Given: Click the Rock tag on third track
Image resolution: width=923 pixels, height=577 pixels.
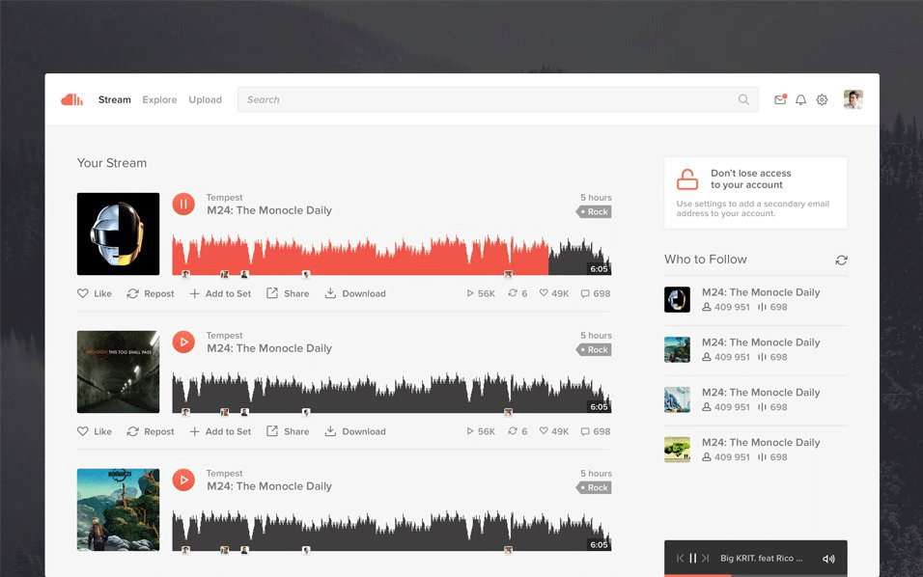Looking at the screenshot, I should pos(594,487).
